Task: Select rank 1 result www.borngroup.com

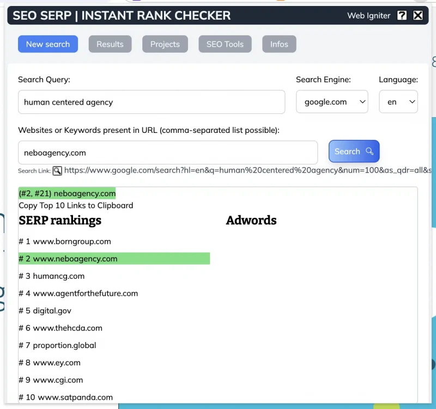Action: tap(65, 241)
